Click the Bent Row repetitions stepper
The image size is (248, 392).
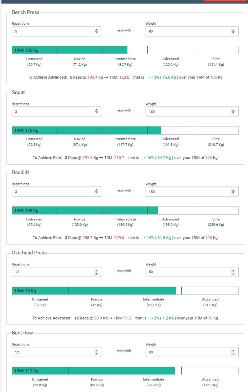point(96,352)
